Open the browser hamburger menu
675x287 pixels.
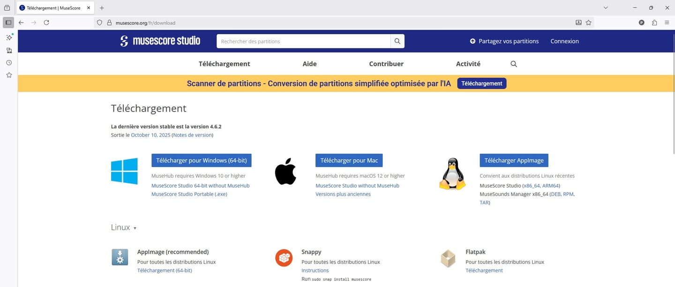point(667,23)
